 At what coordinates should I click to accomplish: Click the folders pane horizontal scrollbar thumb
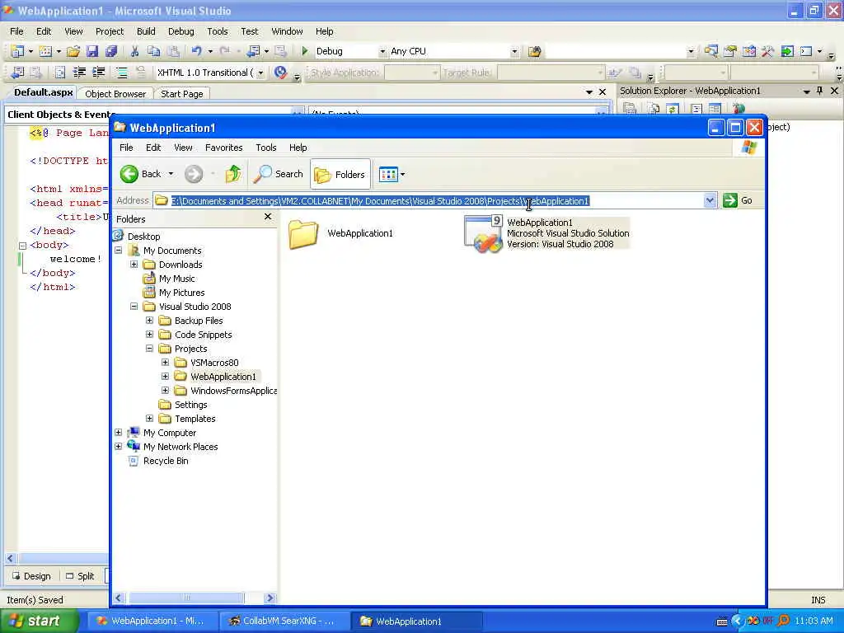185,598
